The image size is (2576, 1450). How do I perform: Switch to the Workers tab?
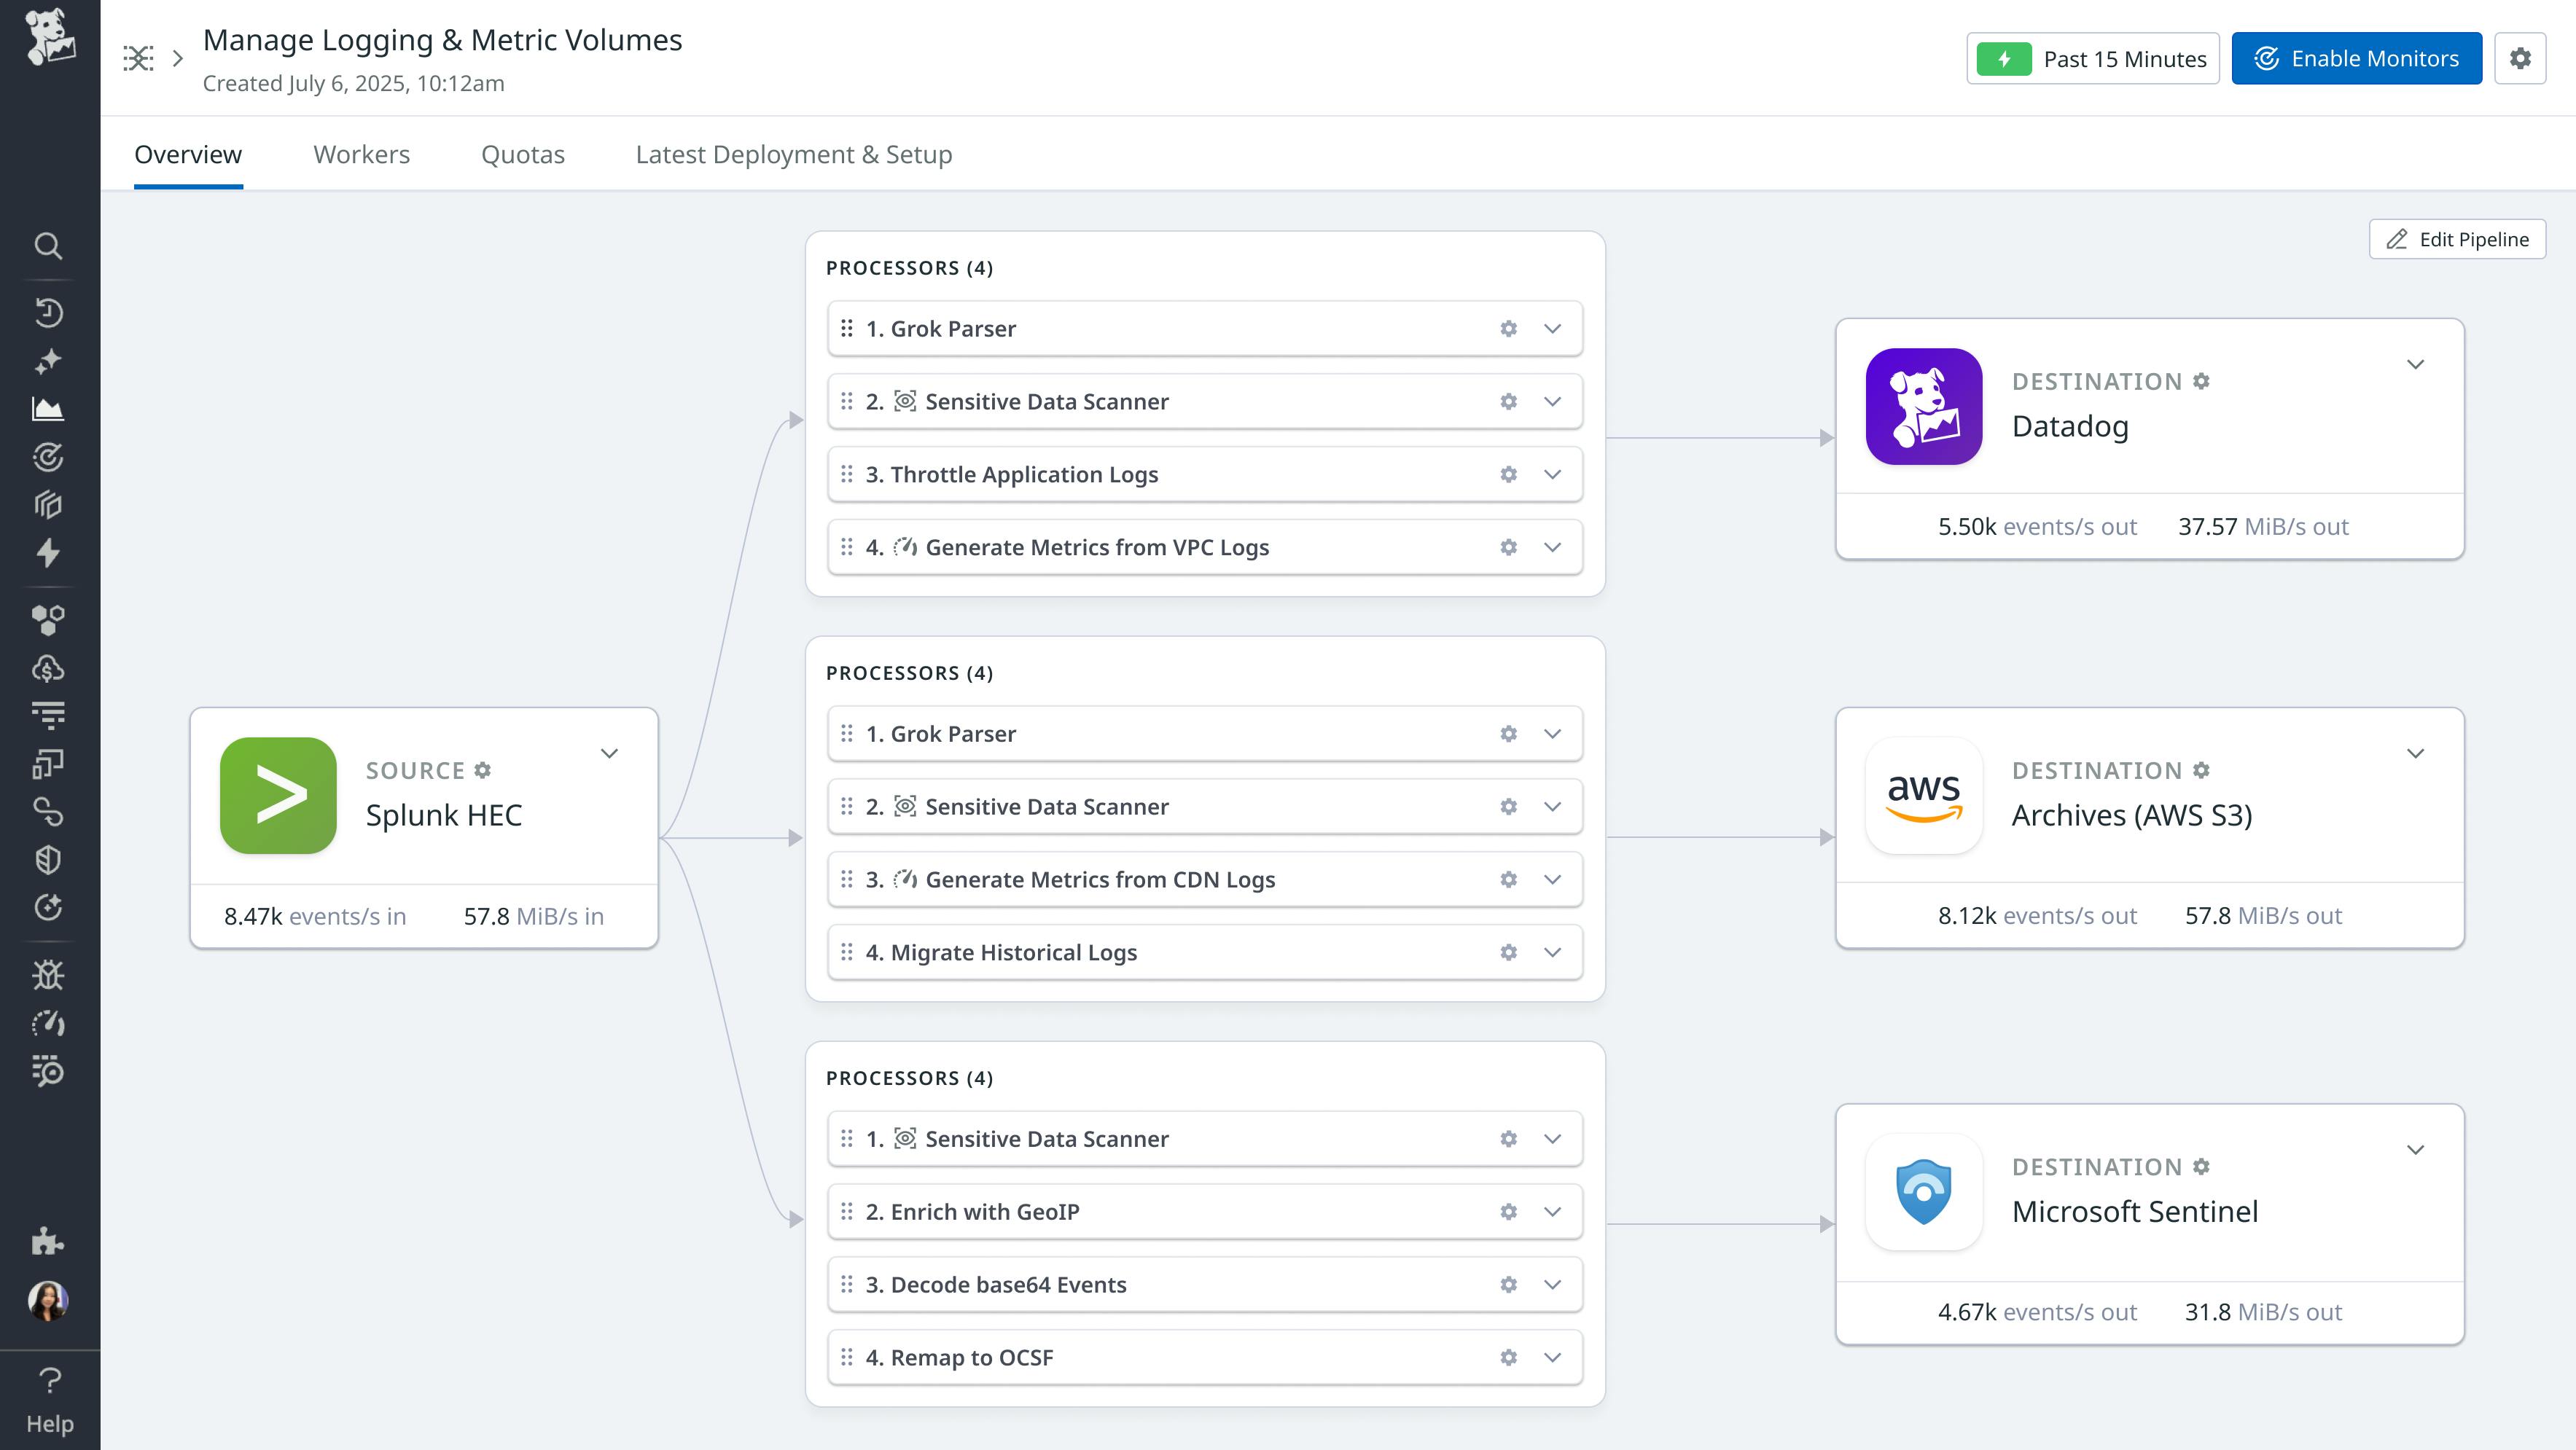(361, 155)
